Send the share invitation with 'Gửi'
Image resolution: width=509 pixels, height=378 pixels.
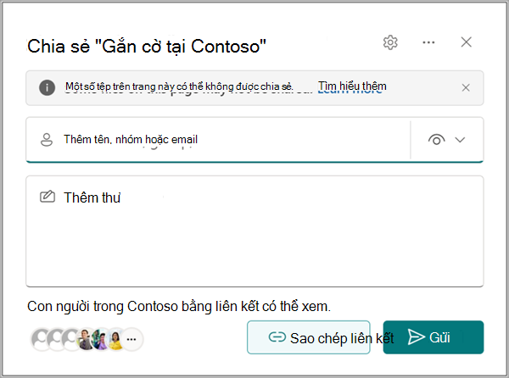click(433, 337)
